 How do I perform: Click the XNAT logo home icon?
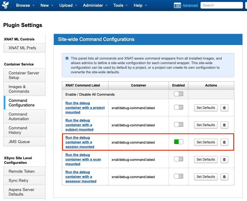5,5
